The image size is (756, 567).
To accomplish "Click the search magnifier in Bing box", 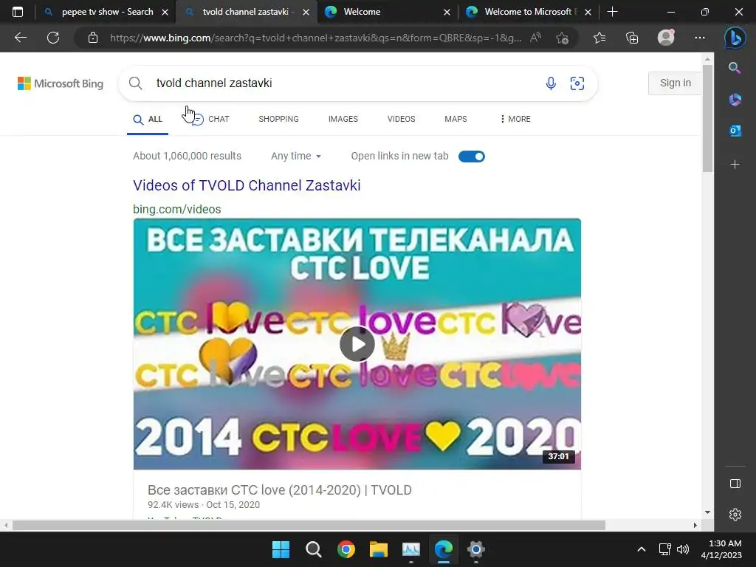I will (136, 83).
